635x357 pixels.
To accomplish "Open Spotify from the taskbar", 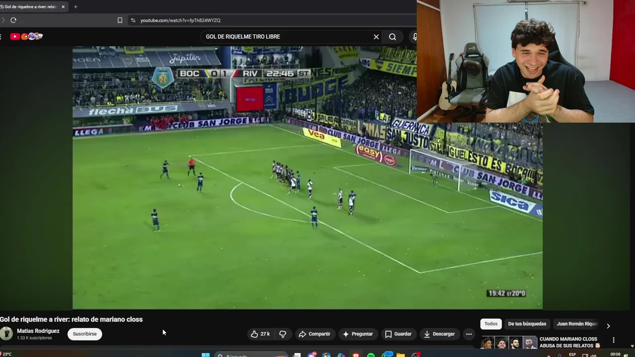I will point(371,355).
